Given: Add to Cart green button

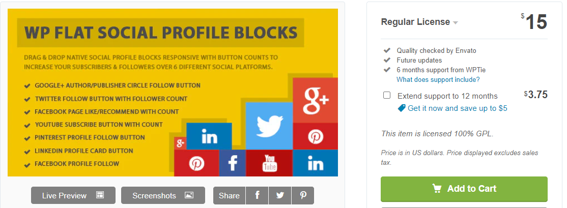Looking at the screenshot, I should coord(464,189).
